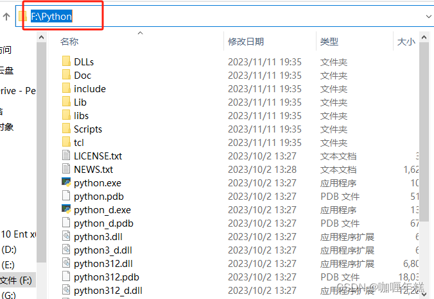Click the folder icon in address bar
Screen dimensions: 434x299
23,16
